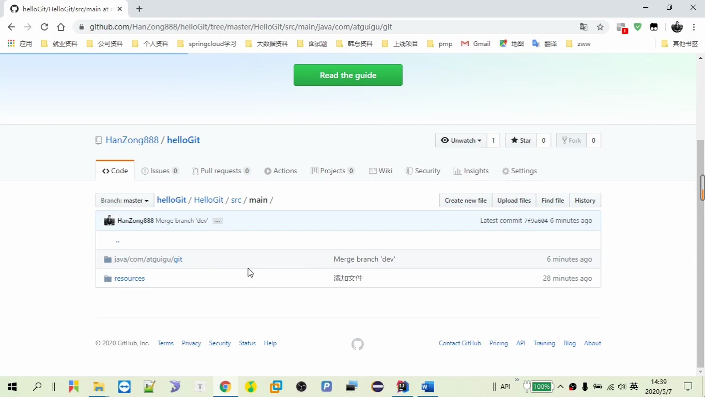Switch to the Security tab

423,171
